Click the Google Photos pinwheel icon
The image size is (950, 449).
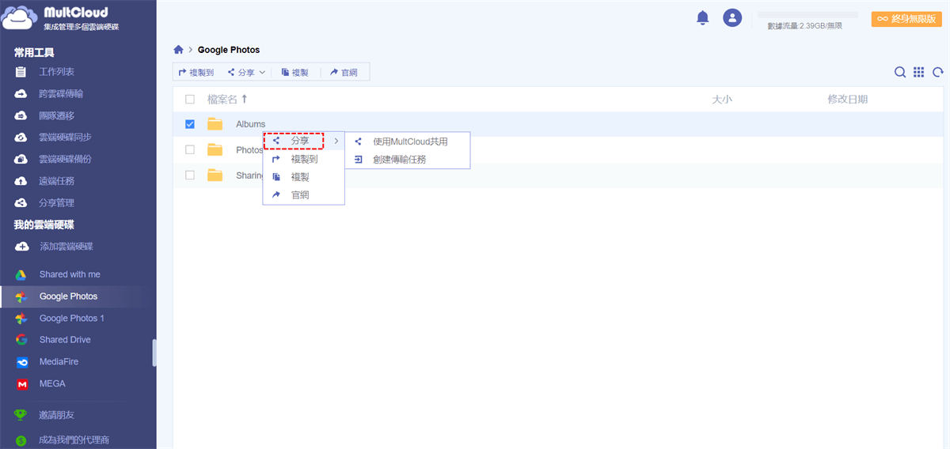(x=22, y=296)
